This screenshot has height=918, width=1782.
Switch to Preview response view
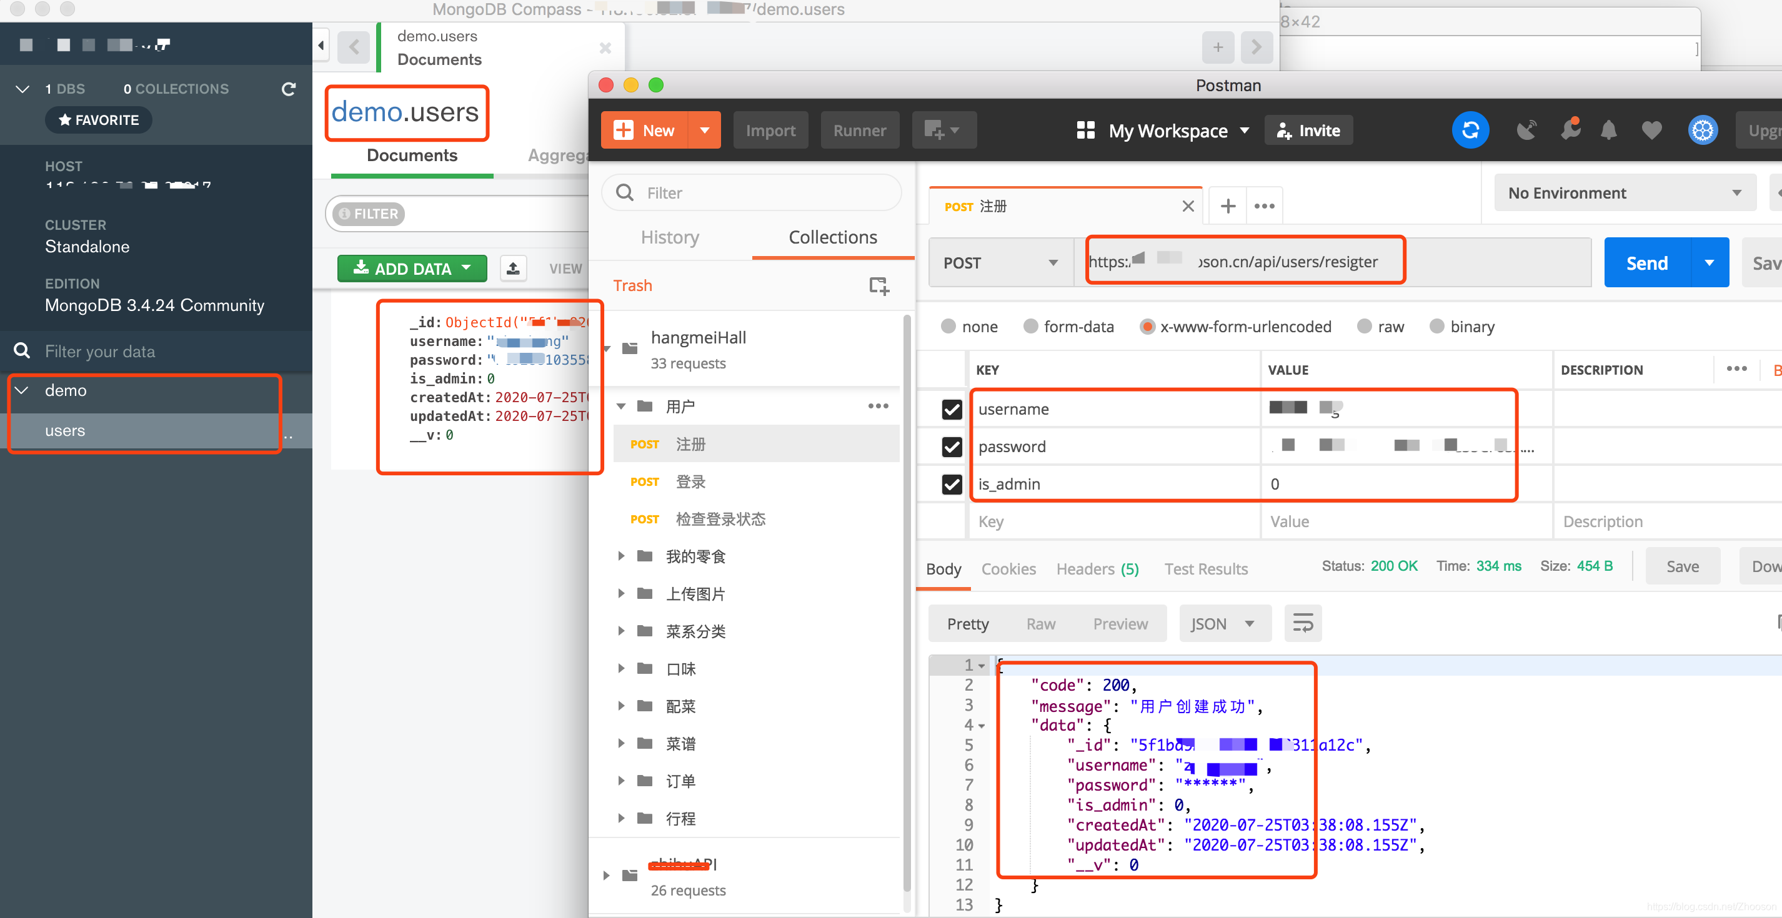(1120, 623)
